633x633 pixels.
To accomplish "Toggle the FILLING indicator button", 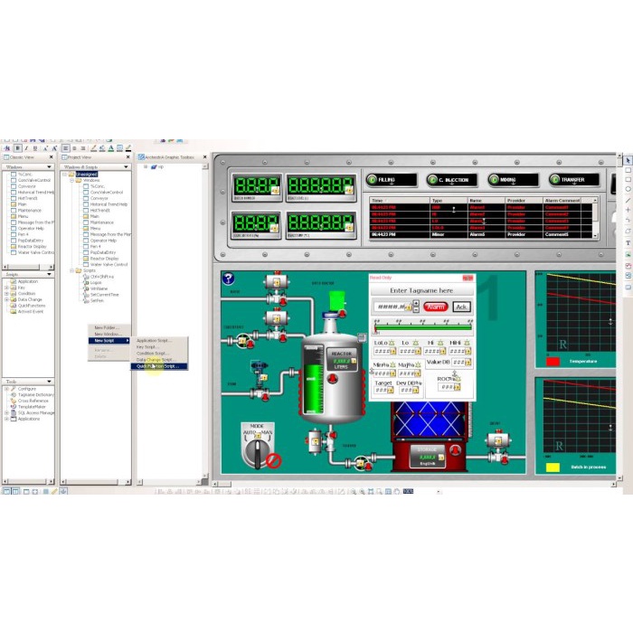I will pyautogui.click(x=392, y=180).
